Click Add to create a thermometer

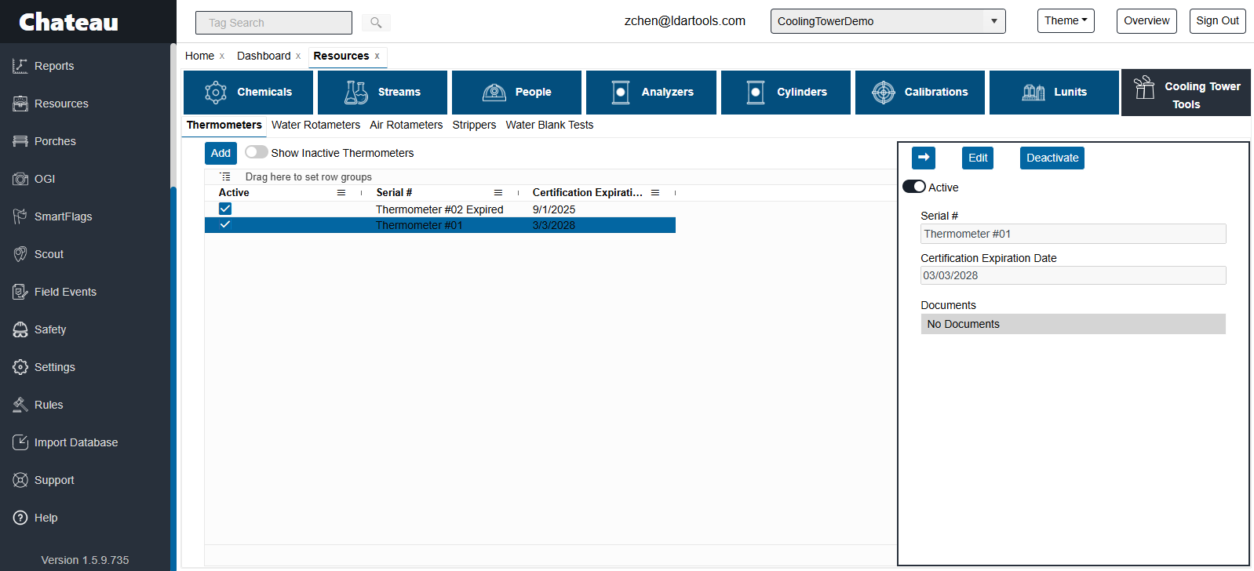coord(221,153)
